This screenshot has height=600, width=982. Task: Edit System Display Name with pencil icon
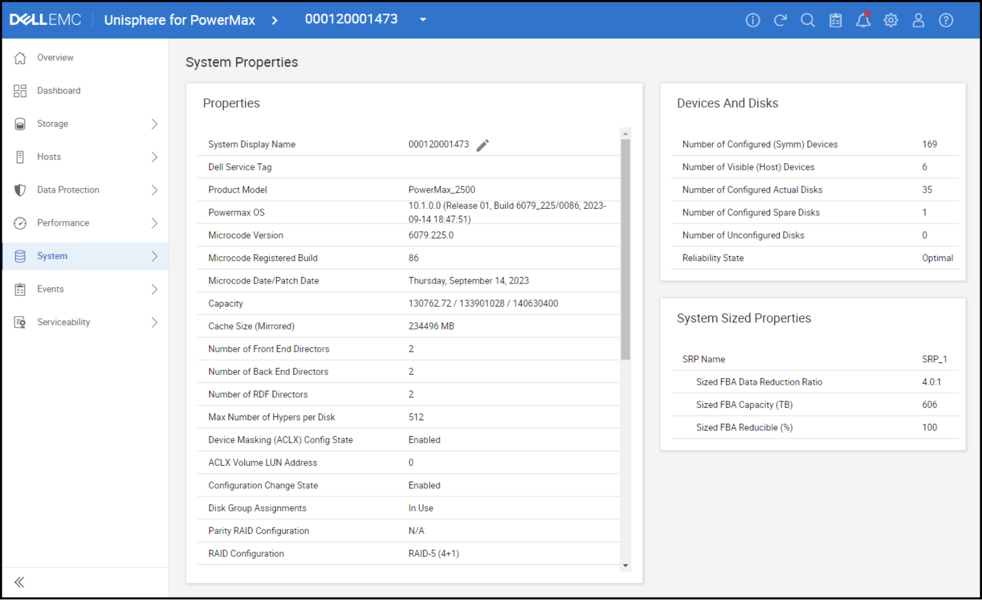pyautogui.click(x=483, y=145)
